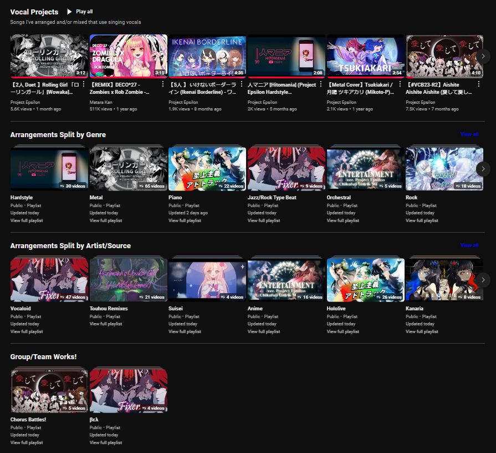Click the 'Updated 2 days ago' text under Piano
Screen dimensions: 496x453
188,213
